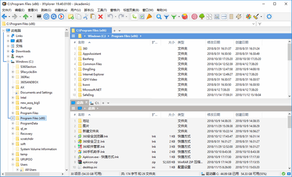This screenshot has width=292, height=177.
Task: Click the orange pizza slice toolbar icon
Action: point(149,16)
